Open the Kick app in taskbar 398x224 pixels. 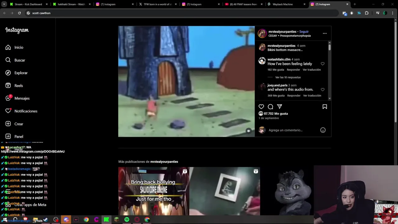106,220
